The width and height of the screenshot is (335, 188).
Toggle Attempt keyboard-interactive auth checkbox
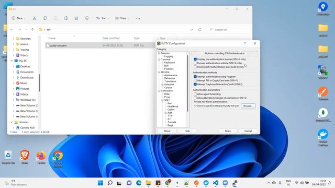click(195, 84)
